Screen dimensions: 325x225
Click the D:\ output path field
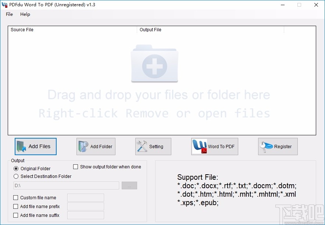(66, 185)
